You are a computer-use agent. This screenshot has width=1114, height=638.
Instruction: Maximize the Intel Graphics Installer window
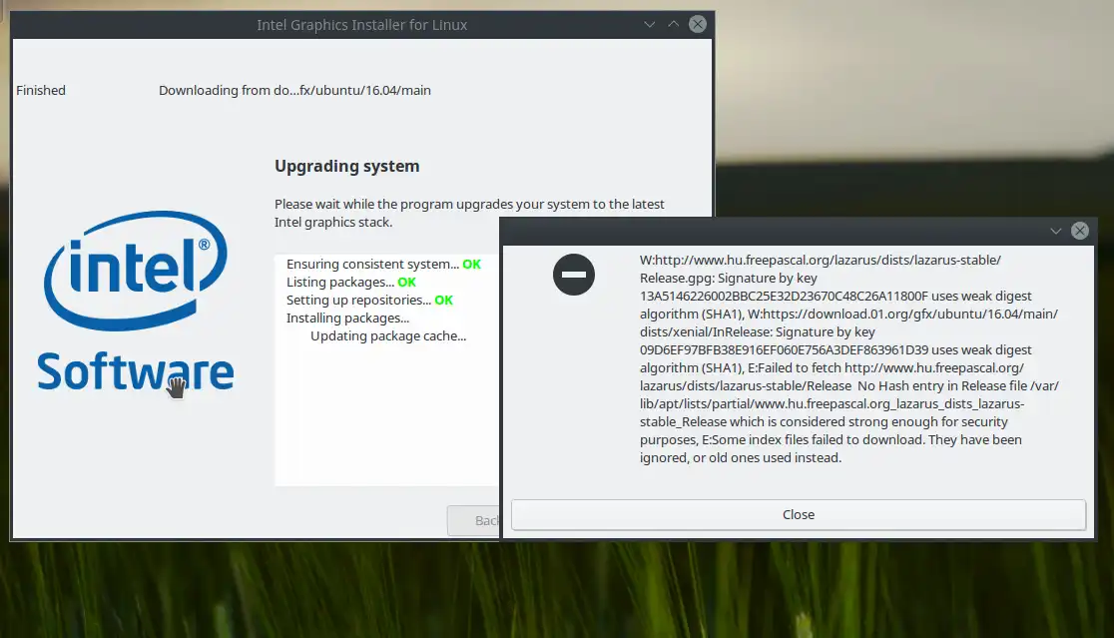674,24
